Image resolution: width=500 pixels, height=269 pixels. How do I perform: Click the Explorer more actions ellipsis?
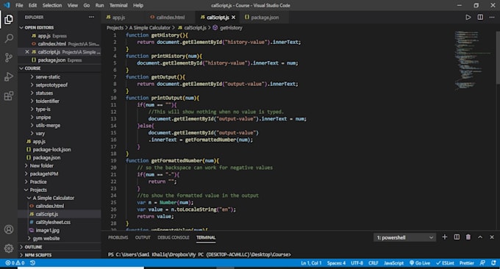[91, 17]
